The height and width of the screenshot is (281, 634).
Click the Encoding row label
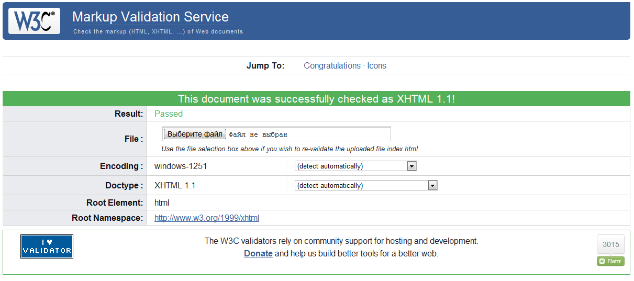[x=121, y=166]
